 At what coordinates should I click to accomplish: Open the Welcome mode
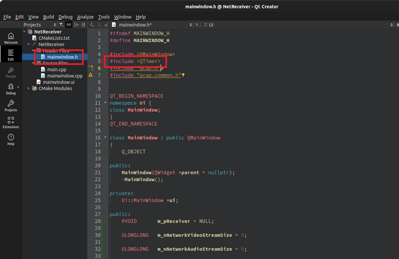[x=11, y=38]
